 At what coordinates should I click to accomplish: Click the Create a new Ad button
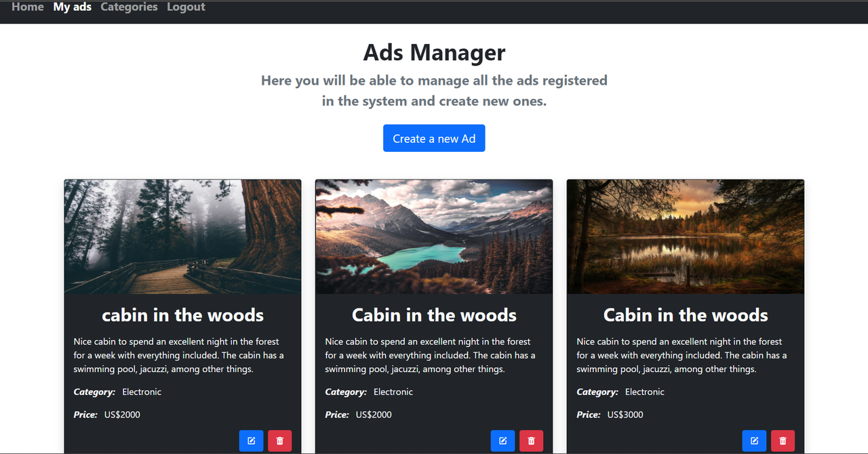point(434,138)
